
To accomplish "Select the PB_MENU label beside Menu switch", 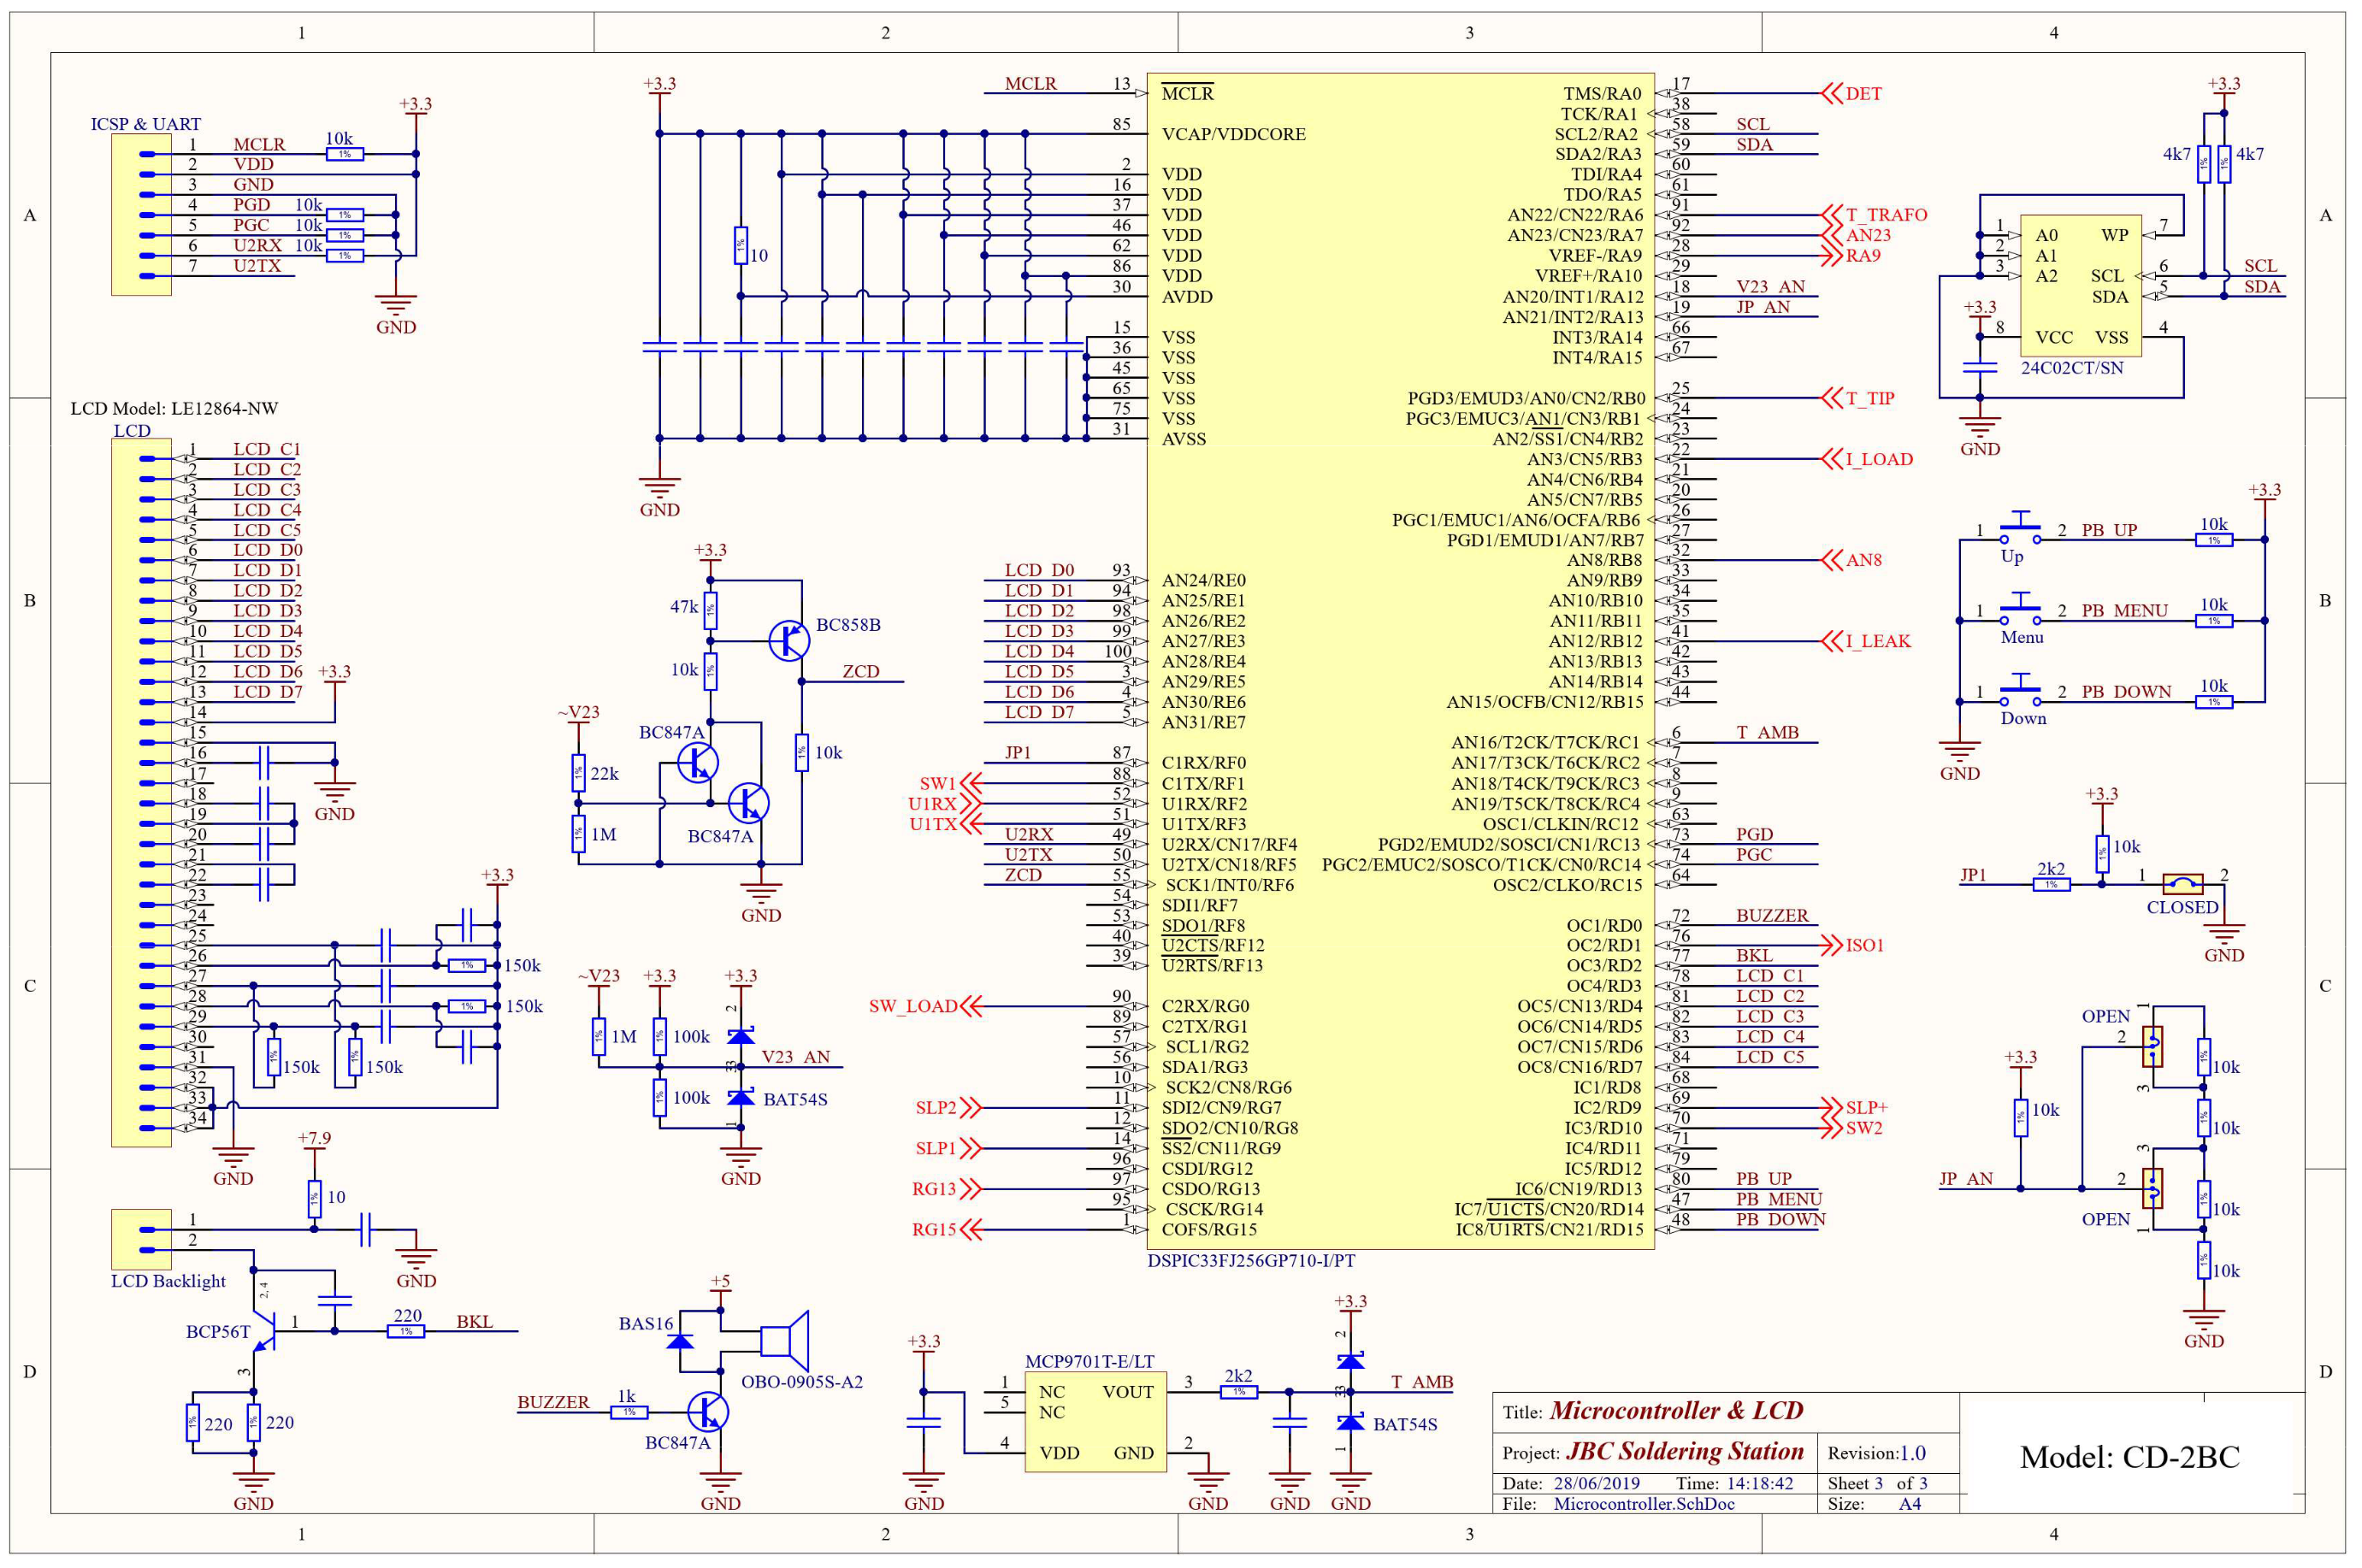I will [2125, 610].
